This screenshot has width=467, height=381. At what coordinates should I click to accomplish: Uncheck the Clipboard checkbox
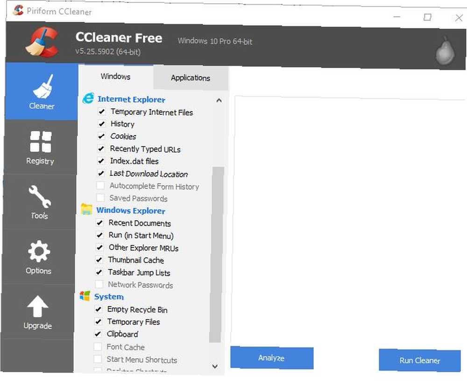98,334
